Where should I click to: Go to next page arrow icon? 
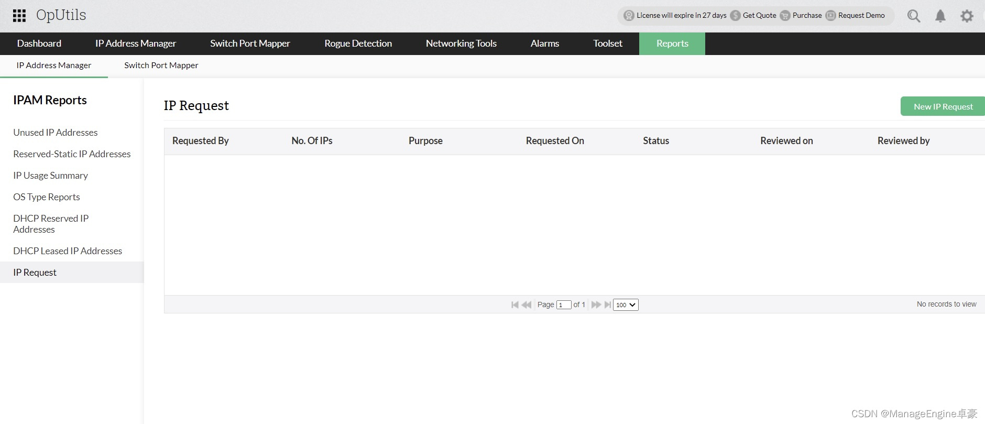(596, 305)
